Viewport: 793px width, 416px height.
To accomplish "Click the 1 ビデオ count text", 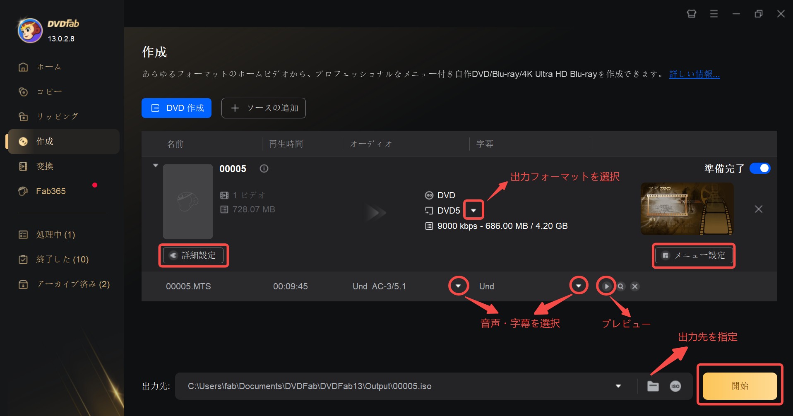I will click(249, 195).
